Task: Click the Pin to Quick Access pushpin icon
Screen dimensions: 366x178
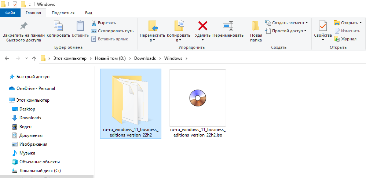Action: tap(23, 26)
